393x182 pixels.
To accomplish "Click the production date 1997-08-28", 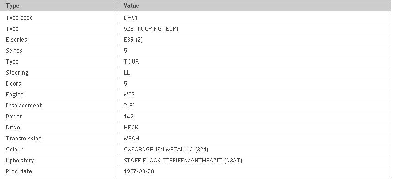I will (x=139, y=171).
